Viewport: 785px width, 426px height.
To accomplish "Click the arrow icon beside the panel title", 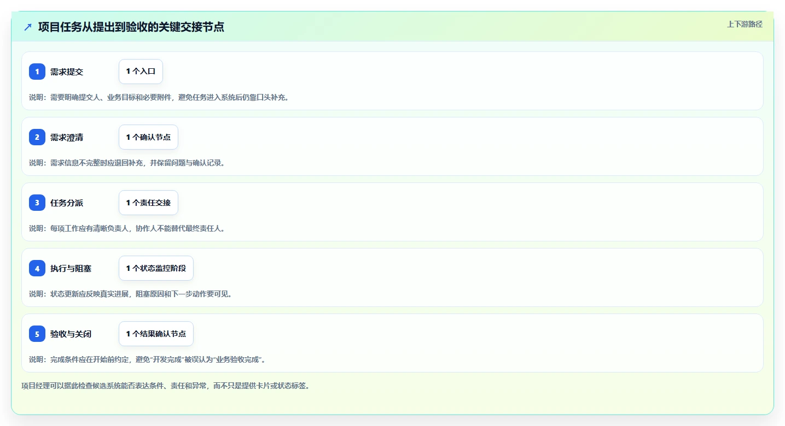I will coord(28,27).
